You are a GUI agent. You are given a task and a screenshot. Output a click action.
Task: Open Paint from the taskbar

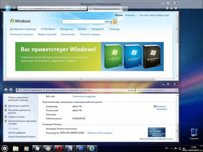[x=48, y=148]
